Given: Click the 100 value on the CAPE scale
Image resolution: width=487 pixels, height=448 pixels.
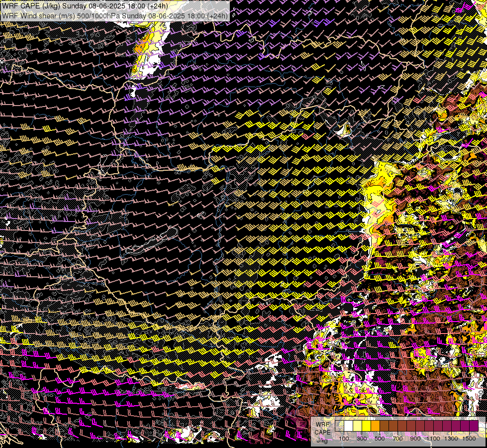Looking at the screenshot, I should tap(344, 439).
